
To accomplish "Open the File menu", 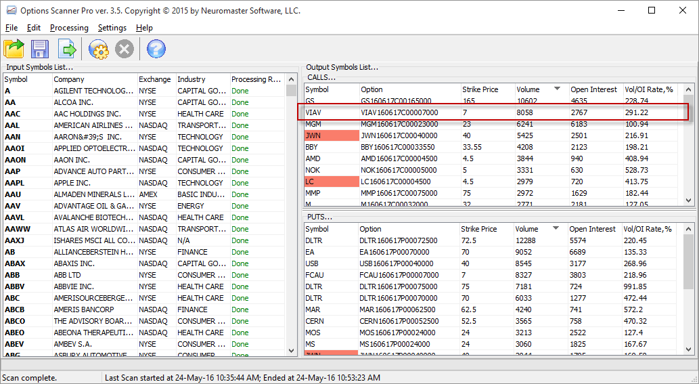I will point(12,28).
